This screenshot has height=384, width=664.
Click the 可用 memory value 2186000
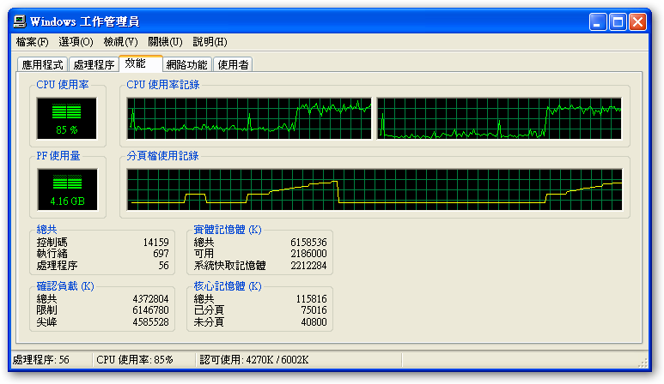308,254
